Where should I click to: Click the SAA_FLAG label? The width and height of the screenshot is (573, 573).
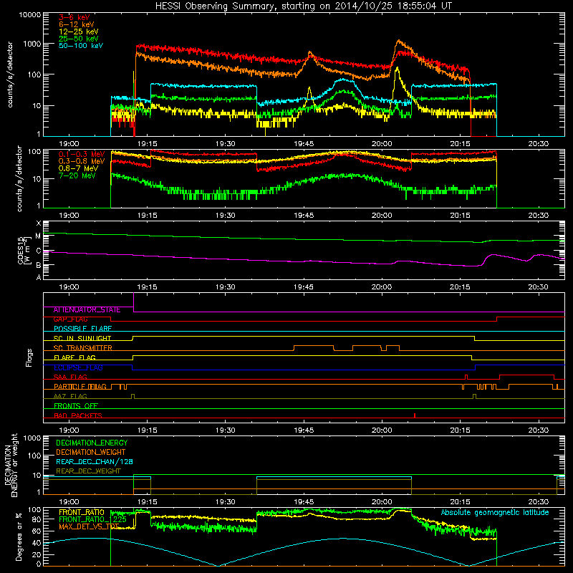tap(70, 377)
